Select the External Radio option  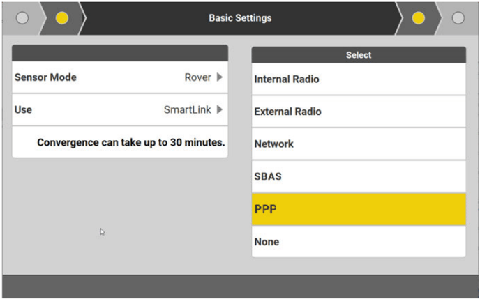[x=358, y=112]
